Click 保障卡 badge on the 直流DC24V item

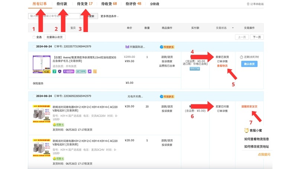58,159
